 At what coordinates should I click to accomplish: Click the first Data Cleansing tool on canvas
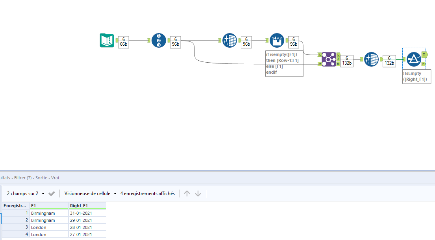230,40
